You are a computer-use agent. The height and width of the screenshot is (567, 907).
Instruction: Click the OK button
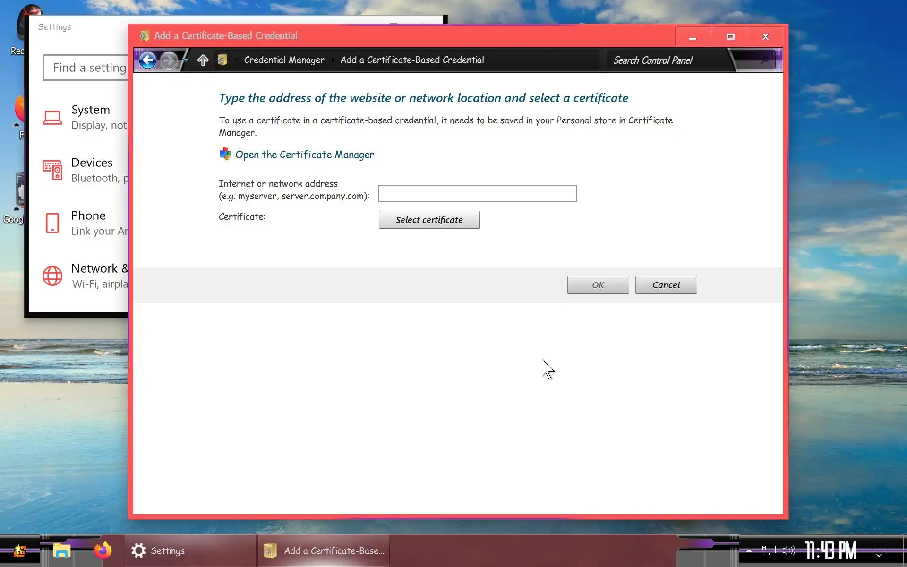pos(598,285)
